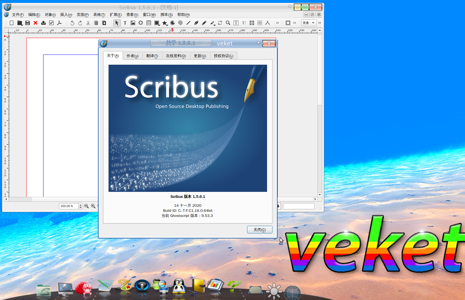Click the New document icon in toolbar

[12, 23]
